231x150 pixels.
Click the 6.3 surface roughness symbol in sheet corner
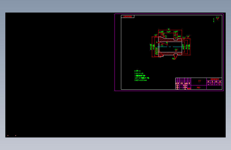(x=218, y=18)
